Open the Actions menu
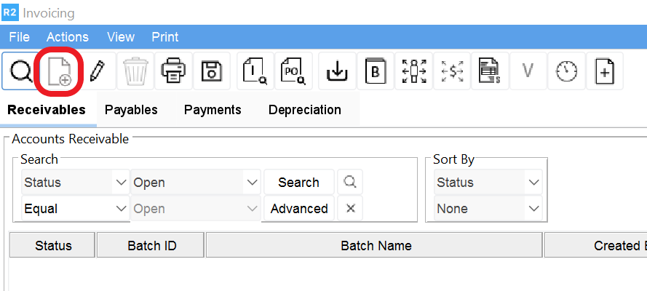 pyautogui.click(x=67, y=37)
